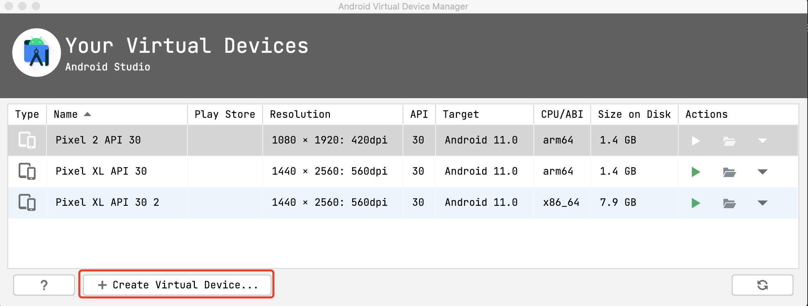The width and height of the screenshot is (808, 306).
Task: Expand more actions for Pixel XL API 30
Action: [x=762, y=172]
